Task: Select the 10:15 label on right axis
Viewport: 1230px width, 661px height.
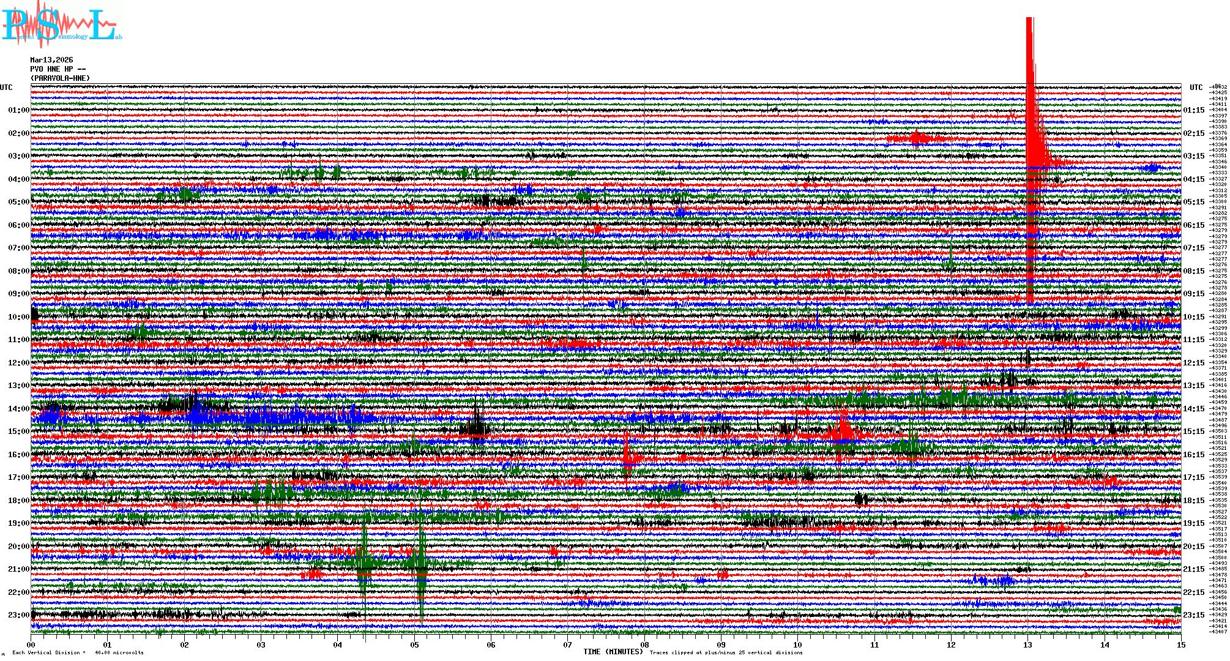Action: pyautogui.click(x=1193, y=317)
